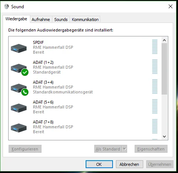The width and height of the screenshot is (178, 173).
Task: Click the Konfigurieren button
Action: (25, 149)
